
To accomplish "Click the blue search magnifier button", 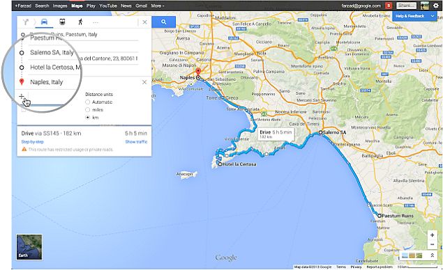I will [x=163, y=22].
